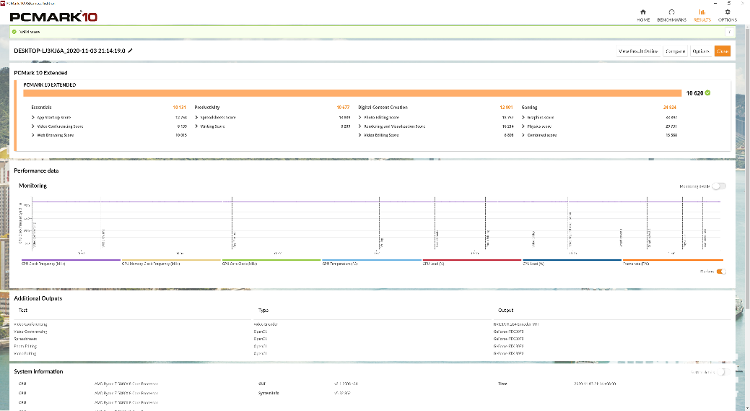Click the Productivity score 10 677
750x411 pixels.
click(x=343, y=107)
